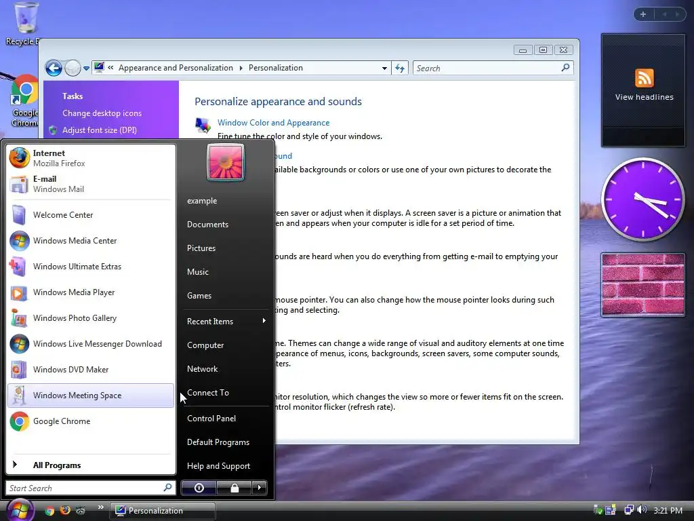Image resolution: width=694 pixels, height=521 pixels.
Task: Click the Start Search magnifier icon
Action: pos(168,488)
